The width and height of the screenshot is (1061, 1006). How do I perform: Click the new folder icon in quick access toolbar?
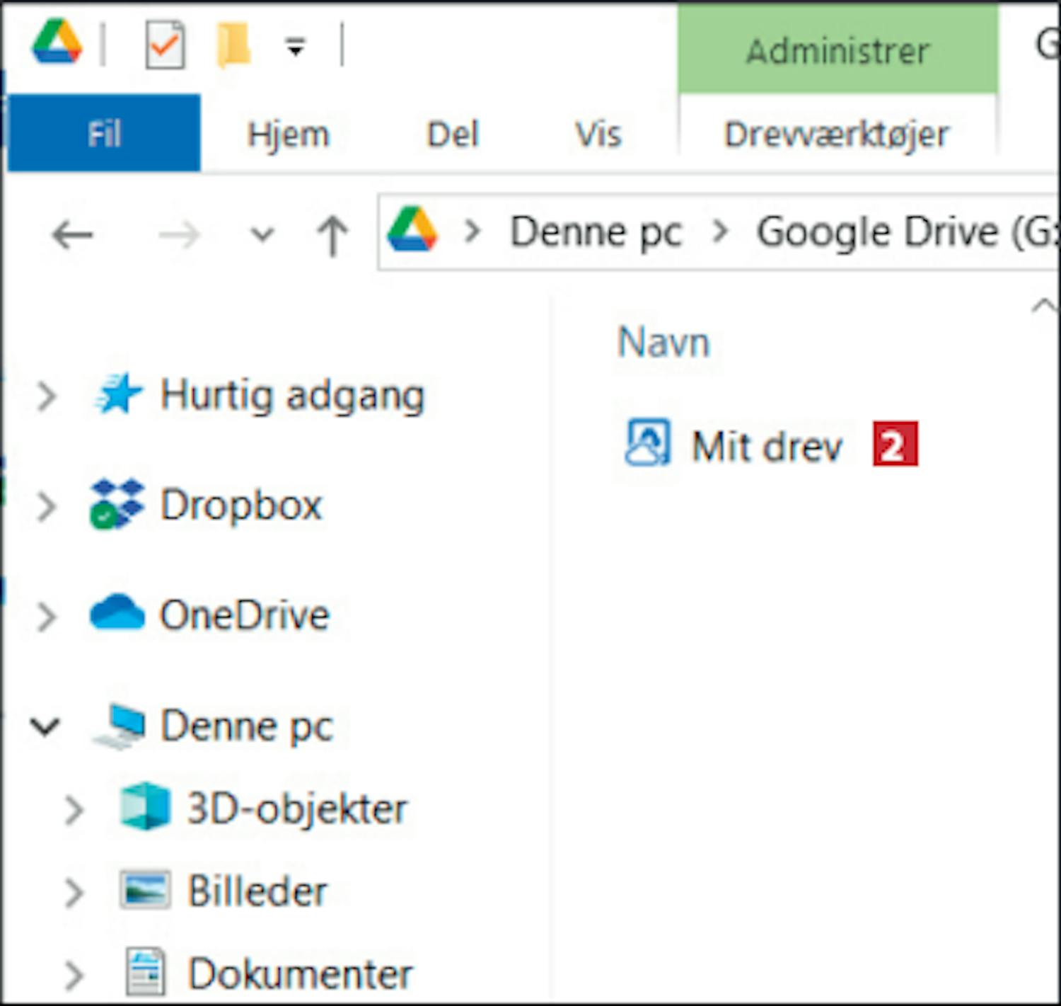click(x=233, y=45)
